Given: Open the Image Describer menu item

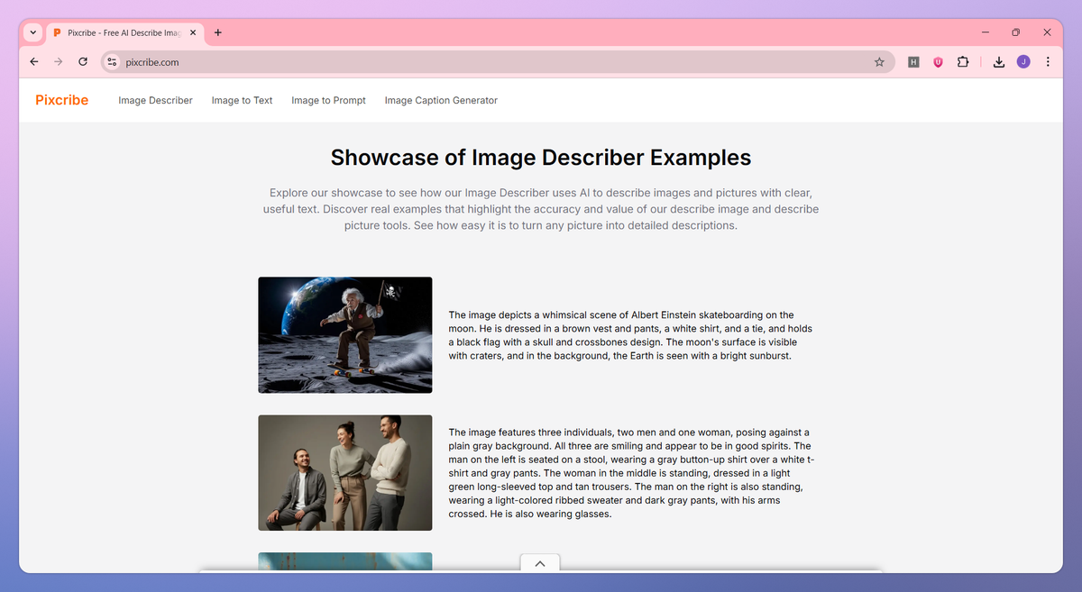Looking at the screenshot, I should pyautogui.click(x=155, y=100).
